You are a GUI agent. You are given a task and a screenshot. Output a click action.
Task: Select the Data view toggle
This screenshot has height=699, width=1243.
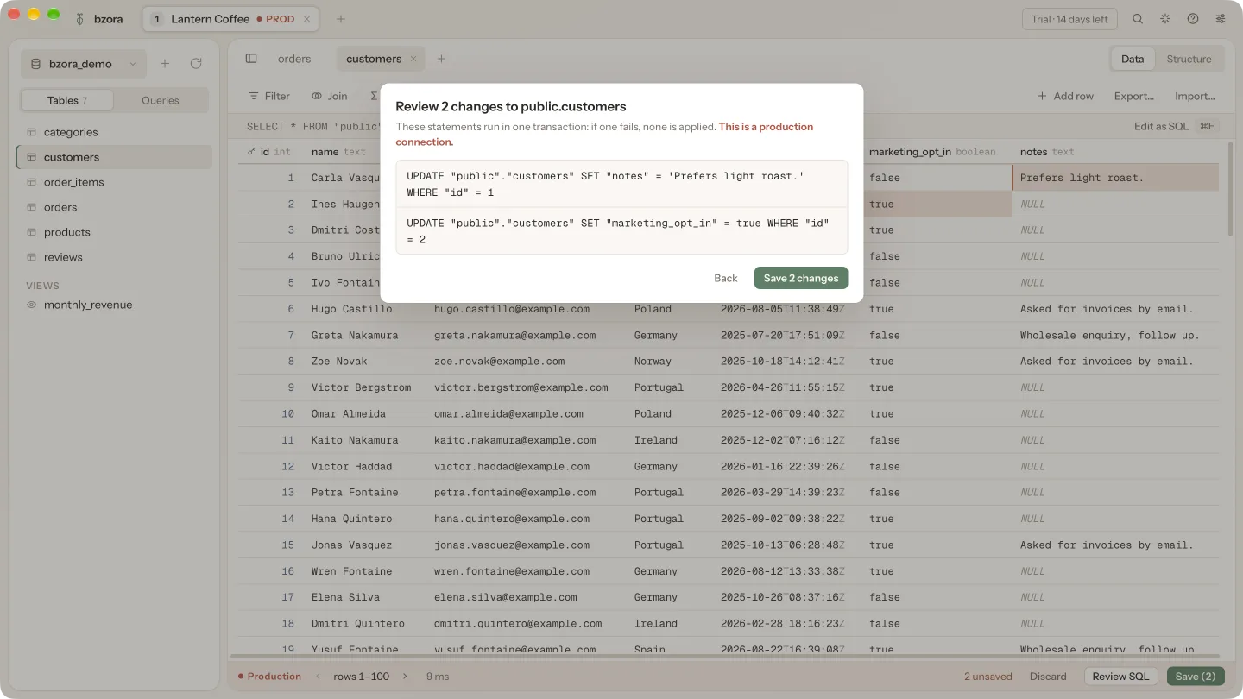[1133, 59]
